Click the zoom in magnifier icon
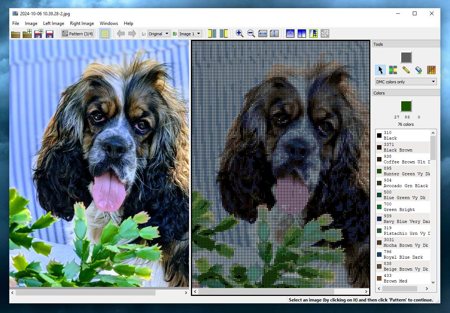The image size is (450, 313). point(240,33)
